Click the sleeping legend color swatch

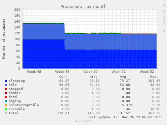6,81
